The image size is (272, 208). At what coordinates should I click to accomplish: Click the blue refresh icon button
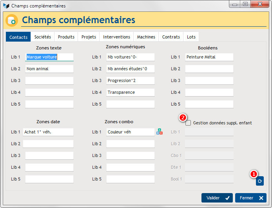[259, 181]
